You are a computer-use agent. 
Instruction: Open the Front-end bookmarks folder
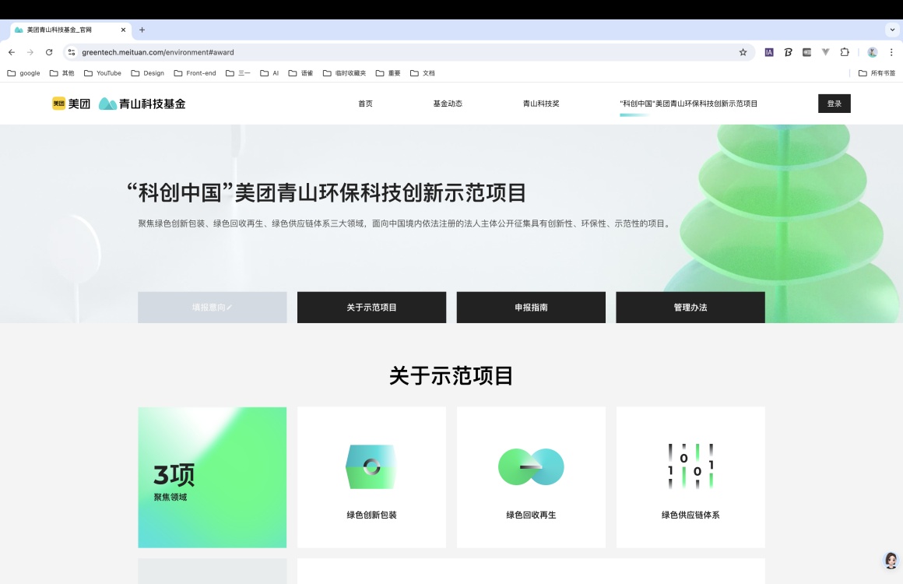tap(195, 73)
